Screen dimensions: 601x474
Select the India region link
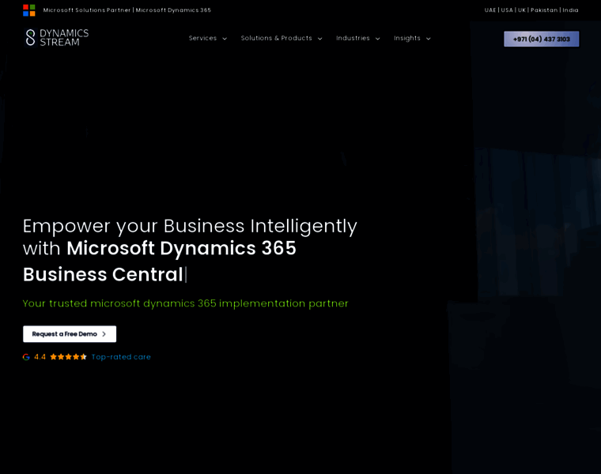click(570, 10)
